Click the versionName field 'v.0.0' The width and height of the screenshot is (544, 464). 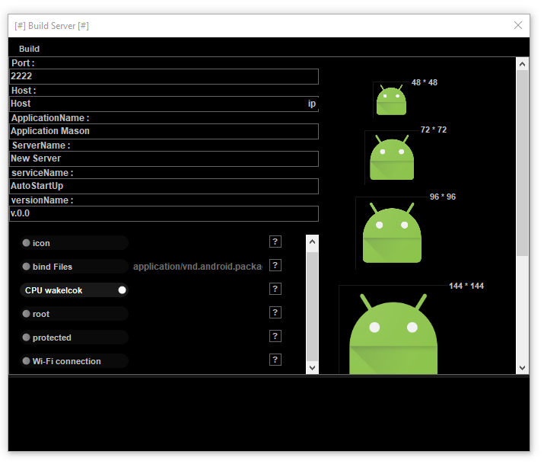pos(164,213)
